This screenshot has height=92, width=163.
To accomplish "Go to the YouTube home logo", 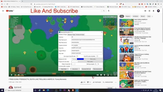I will tap(10, 11).
